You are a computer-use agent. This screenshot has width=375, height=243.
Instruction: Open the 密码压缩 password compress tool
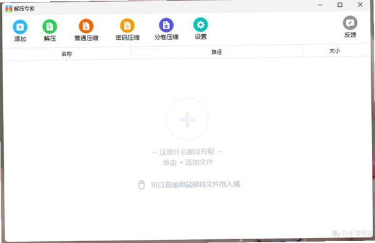(127, 26)
